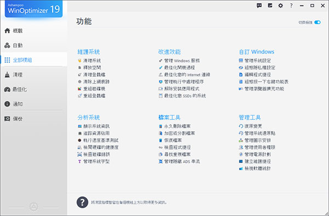Click the icon beside 清理系統

[x=80, y=61]
